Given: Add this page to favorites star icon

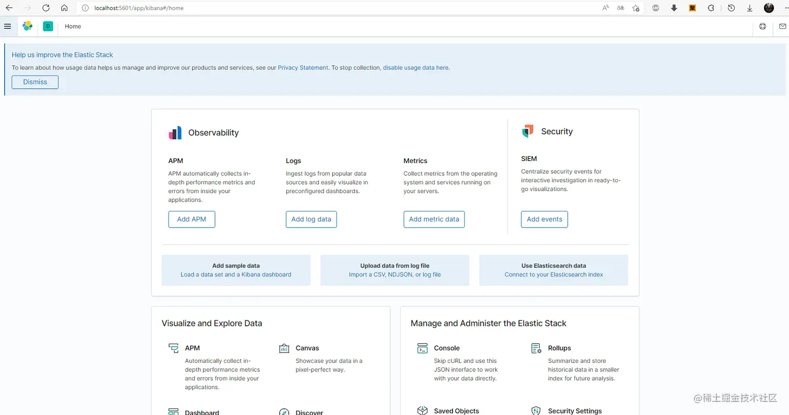Looking at the screenshot, I should coord(636,8).
